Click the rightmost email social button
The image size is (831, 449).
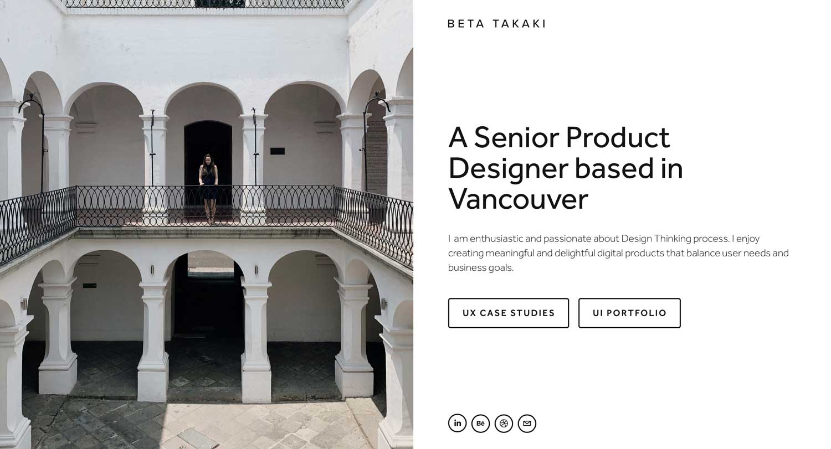click(527, 423)
